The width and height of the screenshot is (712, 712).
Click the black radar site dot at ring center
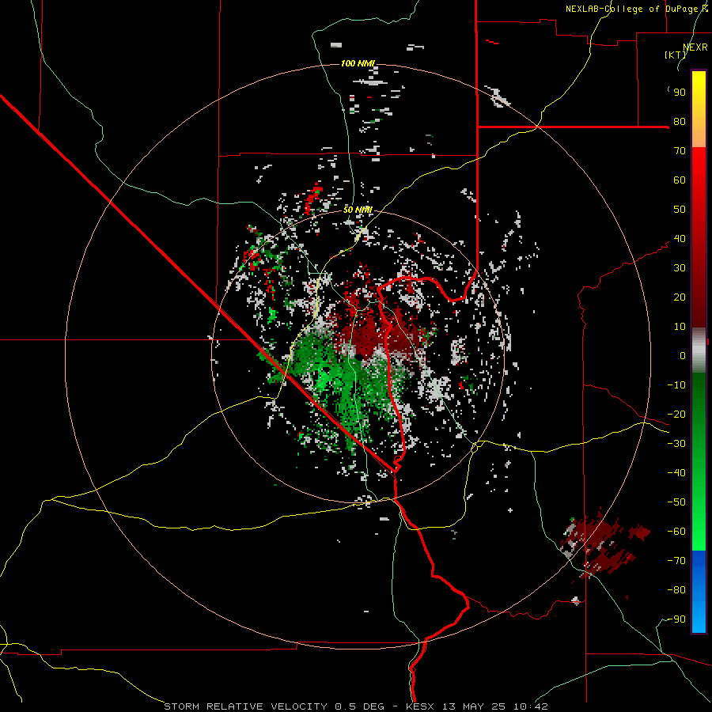358,358
